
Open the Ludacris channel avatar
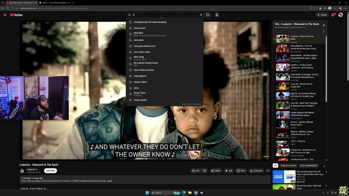[x=22, y=171]
